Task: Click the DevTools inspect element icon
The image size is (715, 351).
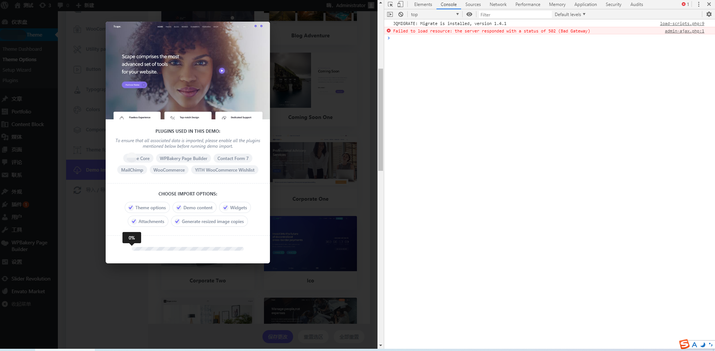Action: point(390,4)
